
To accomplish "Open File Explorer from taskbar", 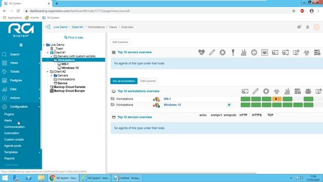I will pos(41,178).
